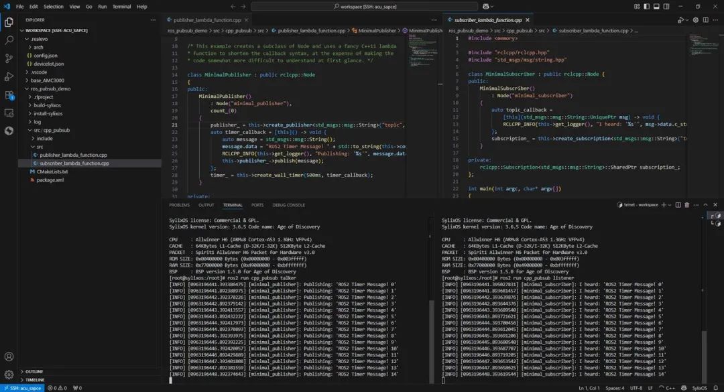Open the Extensions view
Viewport: 724px width, 392px height.
(x=9, y=95)
